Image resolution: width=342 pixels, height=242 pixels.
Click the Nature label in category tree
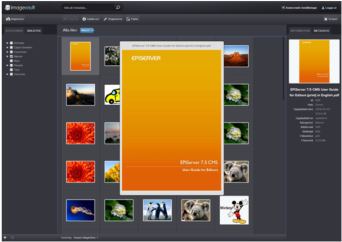click(18, 57)
